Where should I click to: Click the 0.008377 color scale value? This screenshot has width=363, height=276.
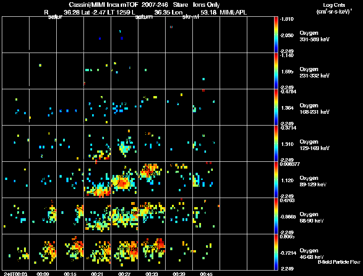pos(289,164)
